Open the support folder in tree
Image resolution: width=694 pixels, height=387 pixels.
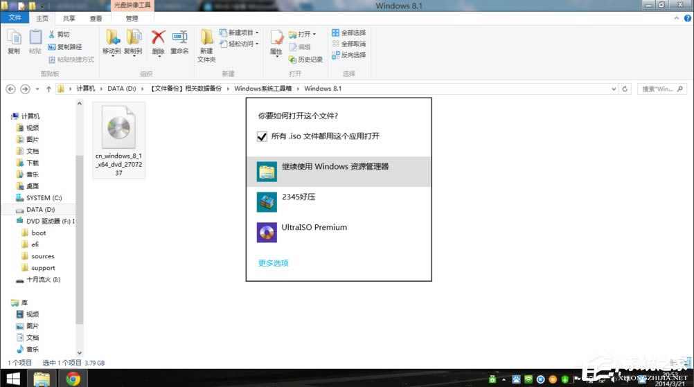39,268
